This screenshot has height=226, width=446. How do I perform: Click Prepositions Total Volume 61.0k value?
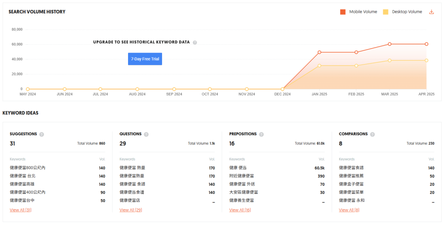pos(321,144)
